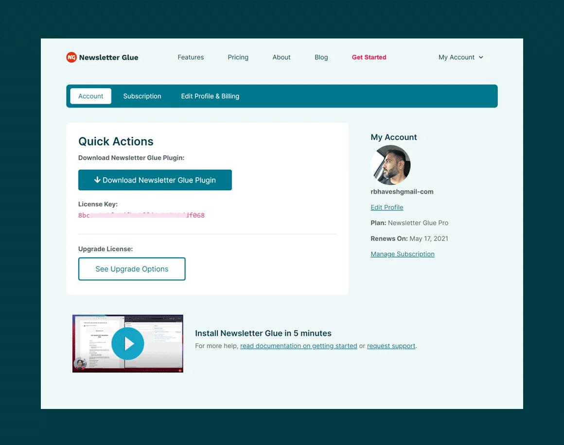
Task: Click the request support link
Action: pos(391,346)
